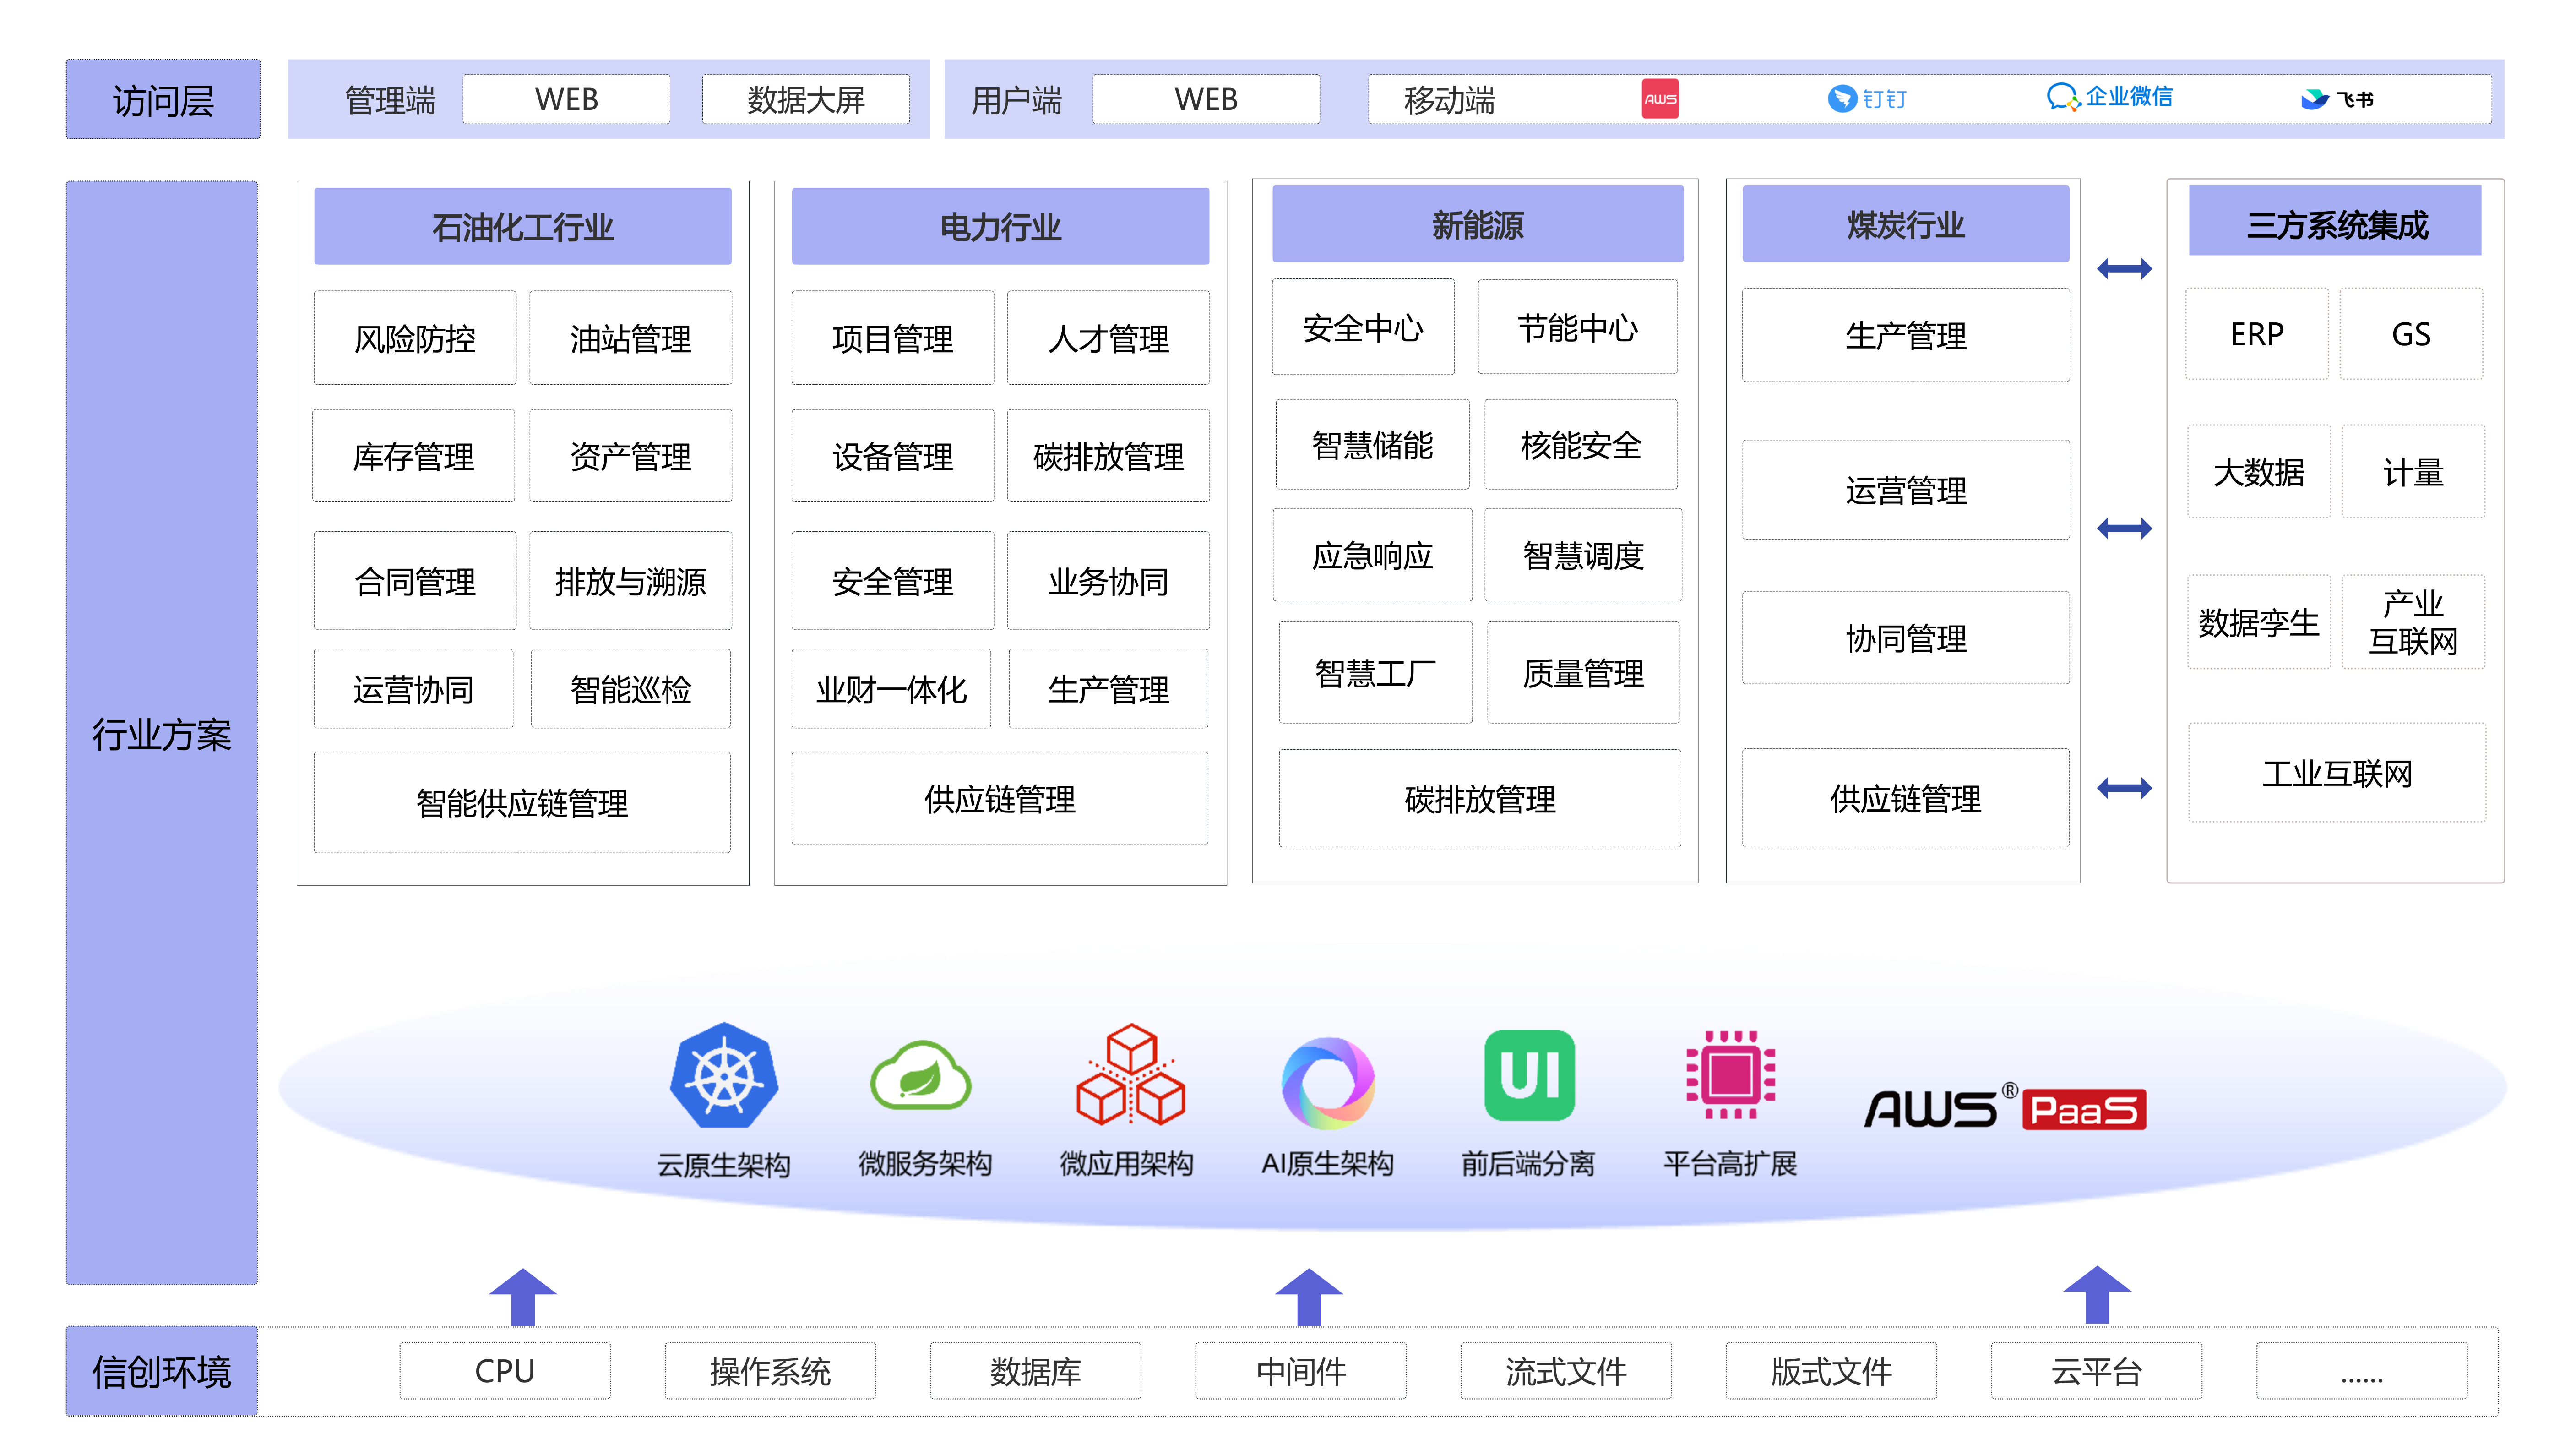Select the 项目管理 module
Image resolution: width=2576 pixels, height=1439 pixels.
click(x=892, y=338)
